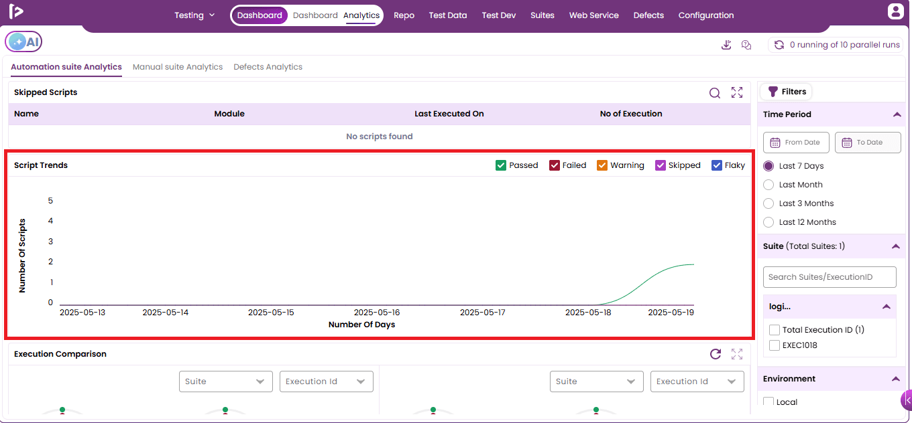Click the app logo in the top-left corner

point(17,11)
